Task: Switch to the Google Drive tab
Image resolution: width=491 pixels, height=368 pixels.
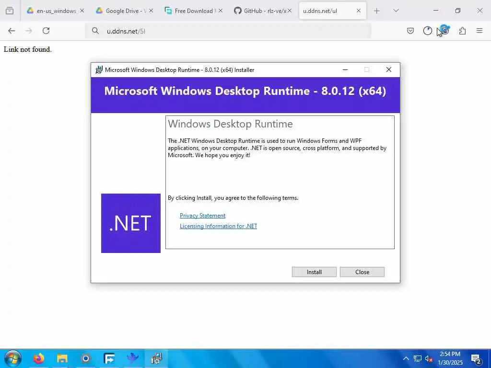Action: pyautogui.click(x=121, y=11)
